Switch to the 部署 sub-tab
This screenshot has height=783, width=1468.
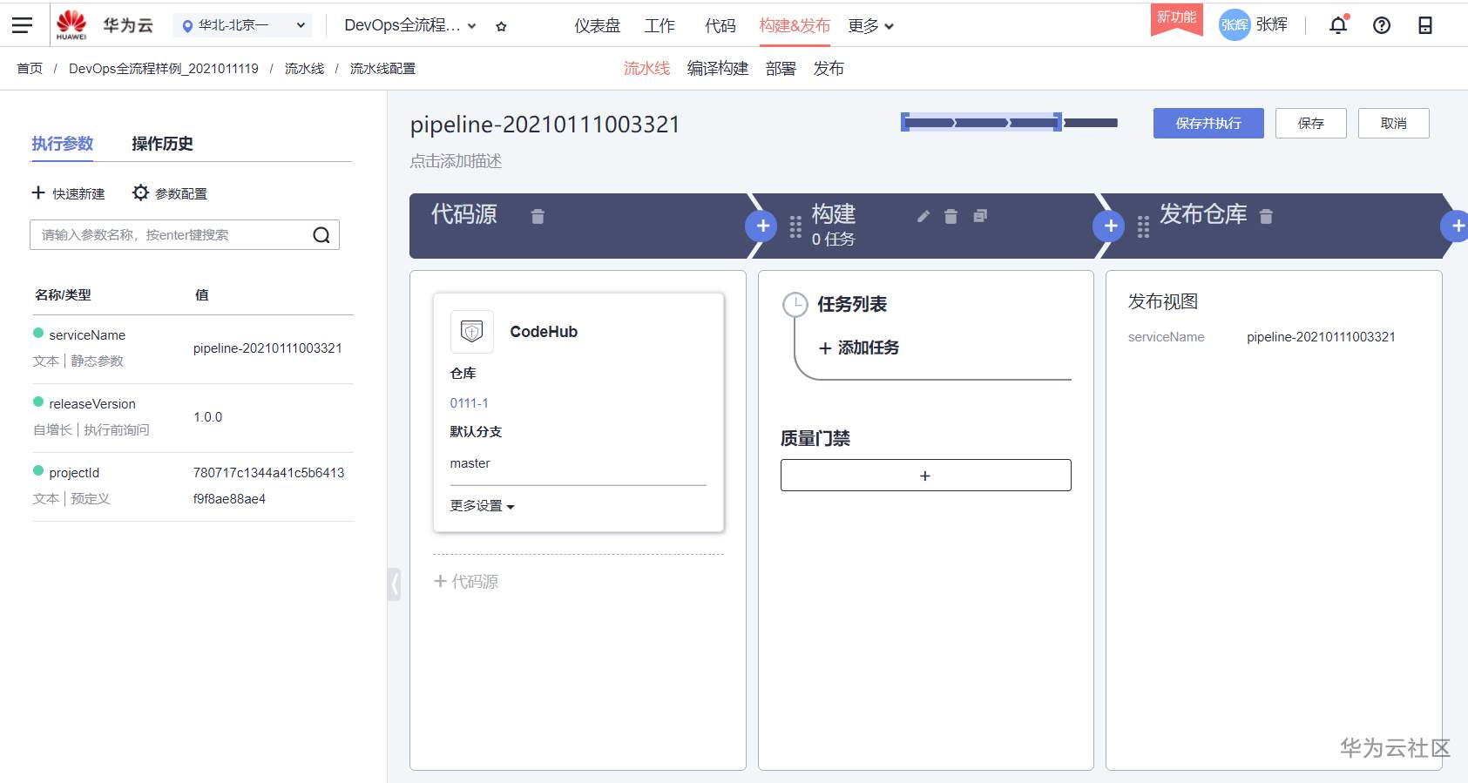click(x=781, y=69)
